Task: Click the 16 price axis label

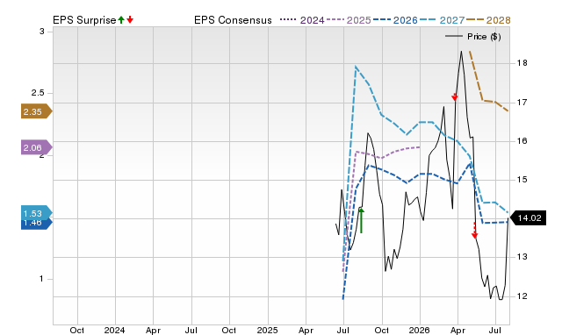Action: coord(522,141)
